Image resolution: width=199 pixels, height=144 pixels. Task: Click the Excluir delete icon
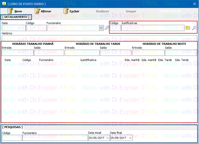(66, 11)
